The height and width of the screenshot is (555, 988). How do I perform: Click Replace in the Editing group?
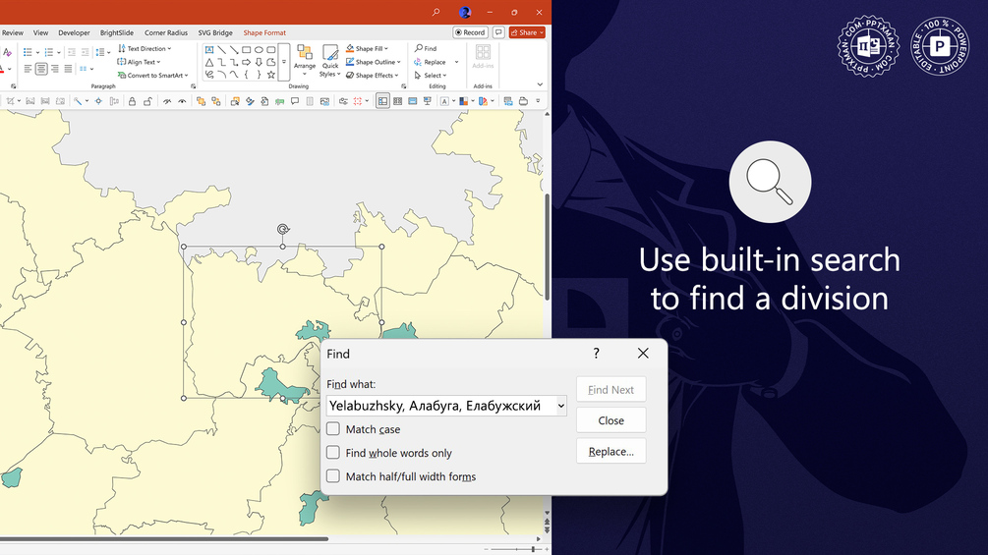(431, 62)
